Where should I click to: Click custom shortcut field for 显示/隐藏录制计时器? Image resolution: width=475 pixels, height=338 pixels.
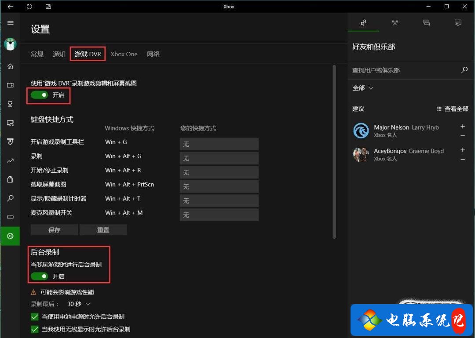(x=219, y=201)
